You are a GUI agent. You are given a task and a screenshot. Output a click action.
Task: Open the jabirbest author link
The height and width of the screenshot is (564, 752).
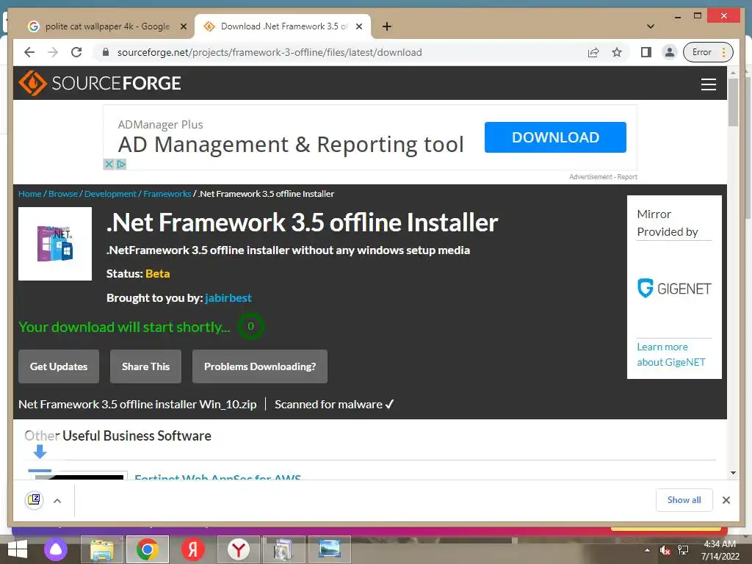pos(228,298)
